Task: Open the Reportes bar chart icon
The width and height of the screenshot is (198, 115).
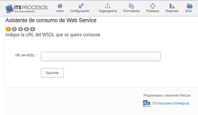Action: tap(172, 6)
